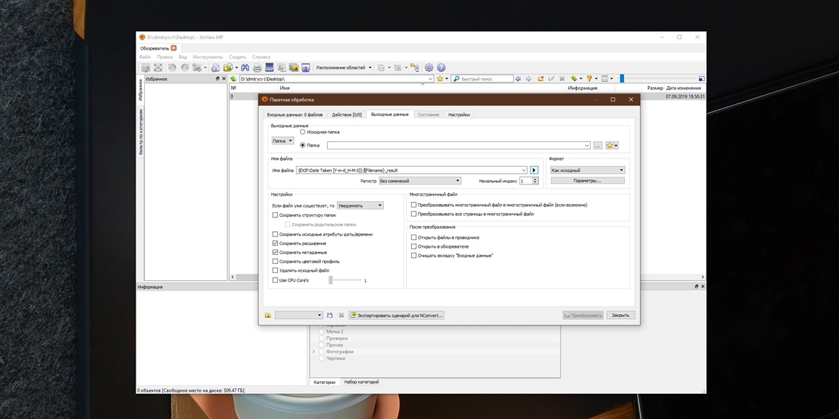Image resolution: width=839 pixels, height=419 pixels.
Task: Switch to the 'Настройки' tab
Action: click(459, 115)
